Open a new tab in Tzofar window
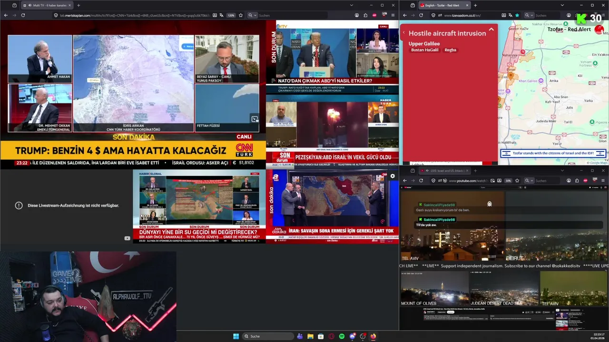Image resolution: width=609 pixels, height=342 pixels. pyautogui.click(x=475, y=5)
